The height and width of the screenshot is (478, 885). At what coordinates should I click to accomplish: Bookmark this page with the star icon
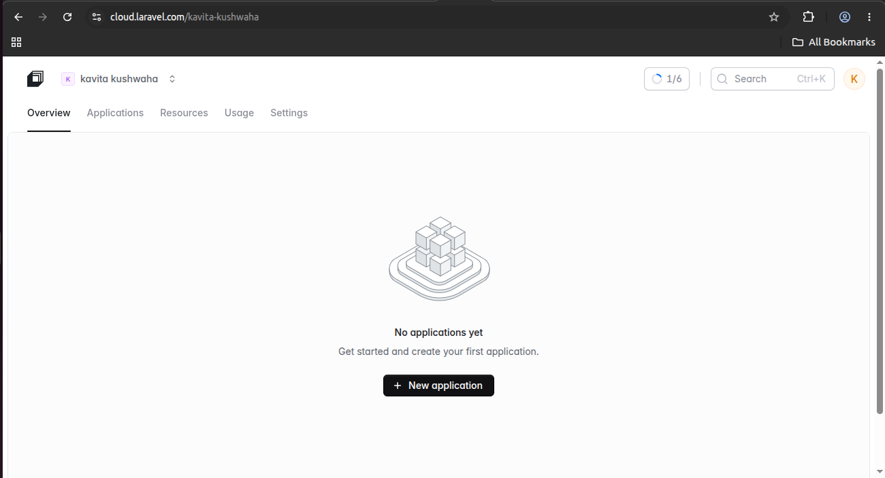[x=774, y=17]
